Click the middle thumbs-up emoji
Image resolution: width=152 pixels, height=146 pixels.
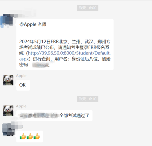(x=30, y=136)
